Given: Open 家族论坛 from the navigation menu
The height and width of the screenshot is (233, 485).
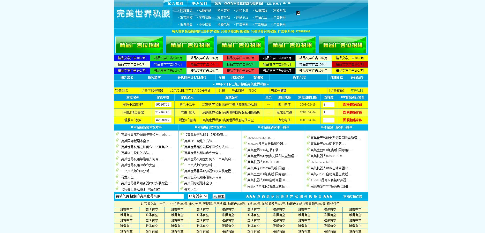Looking at the screenshot, I should (x=242, y=18).
